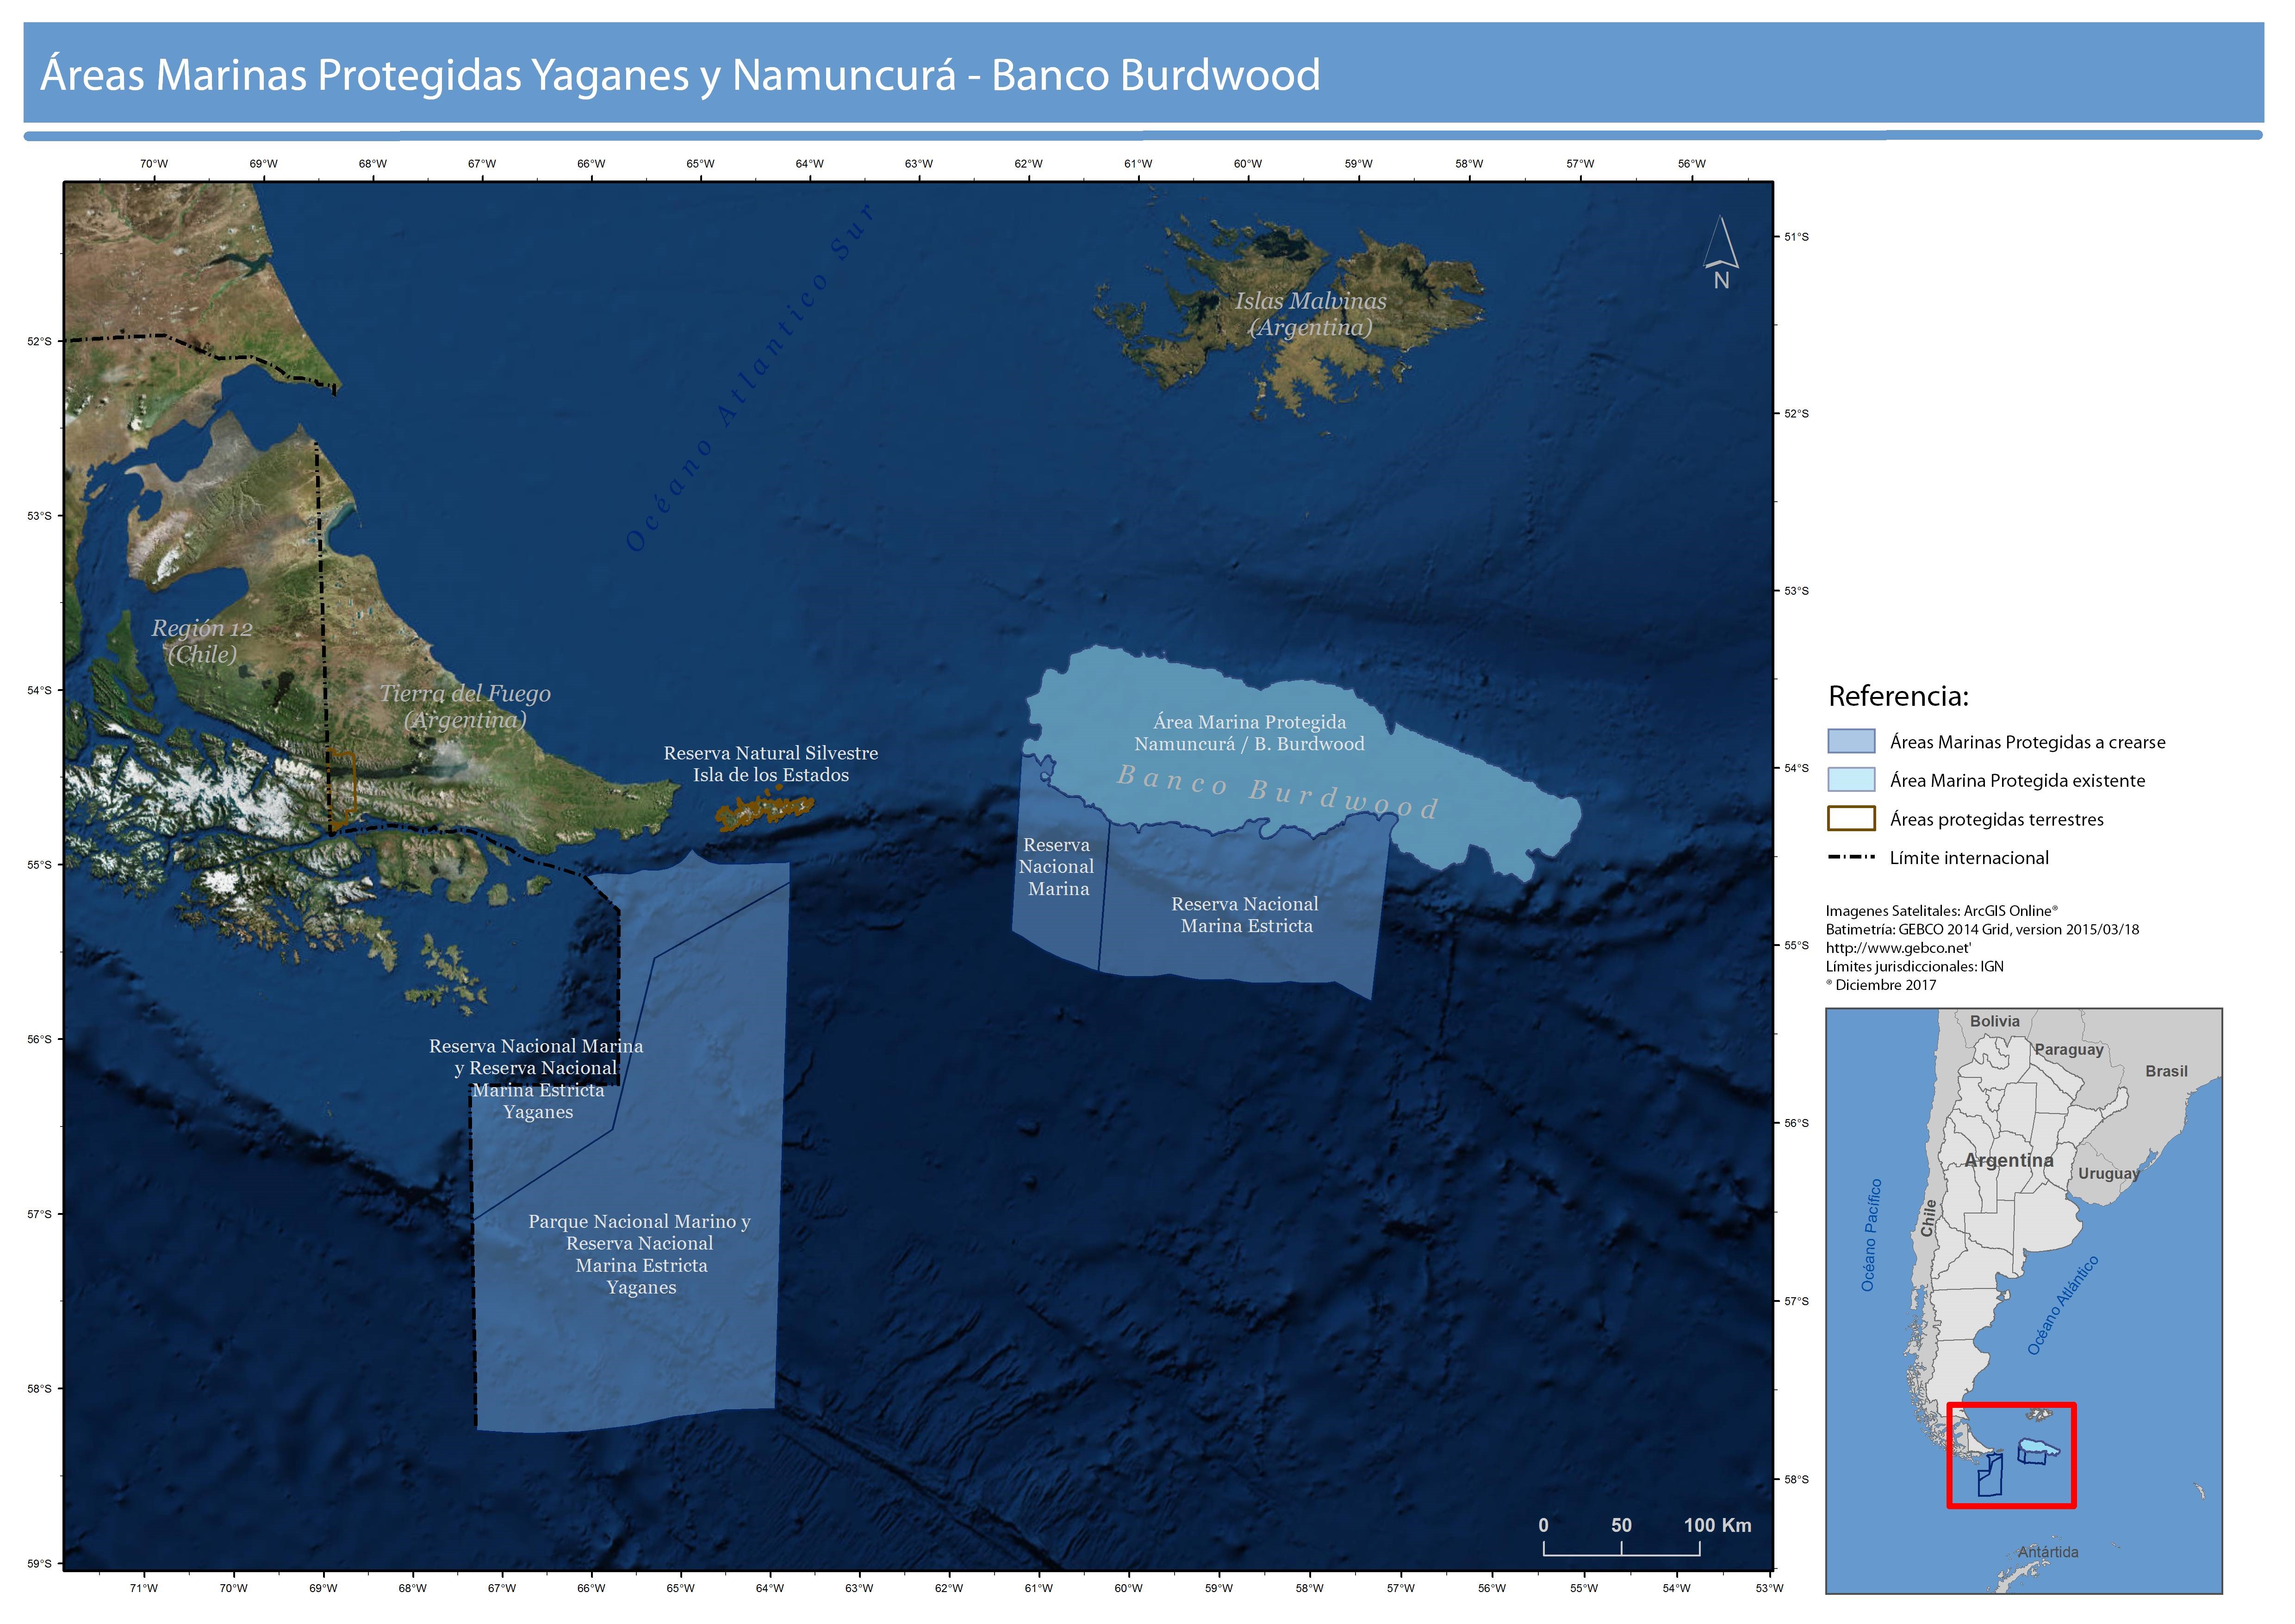Click the brown-outlined 'Áreas protegidas terrestres' legend box
2295x1624 pixels.
coord(1851,818)
